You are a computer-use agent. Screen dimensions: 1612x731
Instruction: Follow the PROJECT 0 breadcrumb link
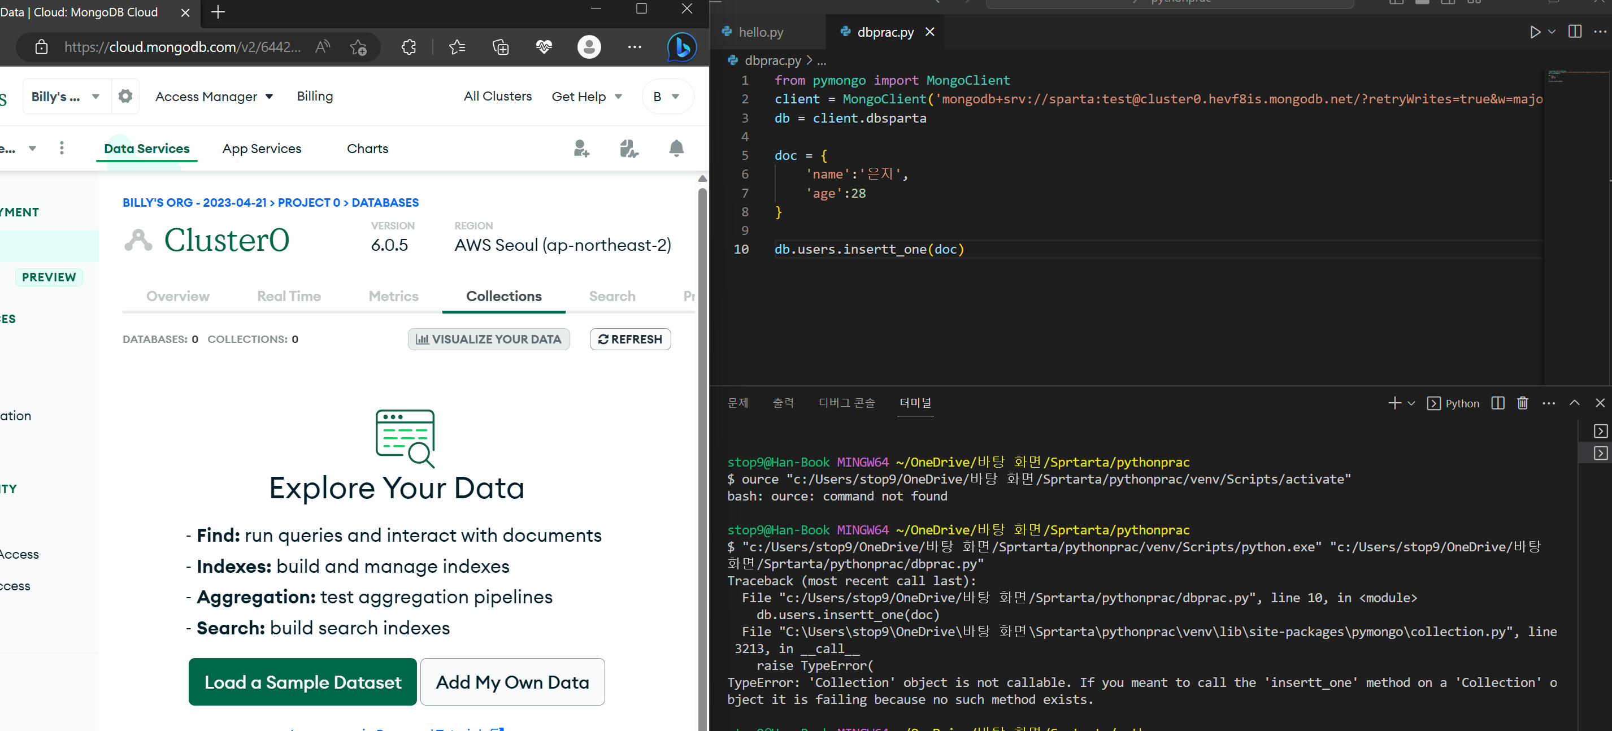(x=309, y=203)
